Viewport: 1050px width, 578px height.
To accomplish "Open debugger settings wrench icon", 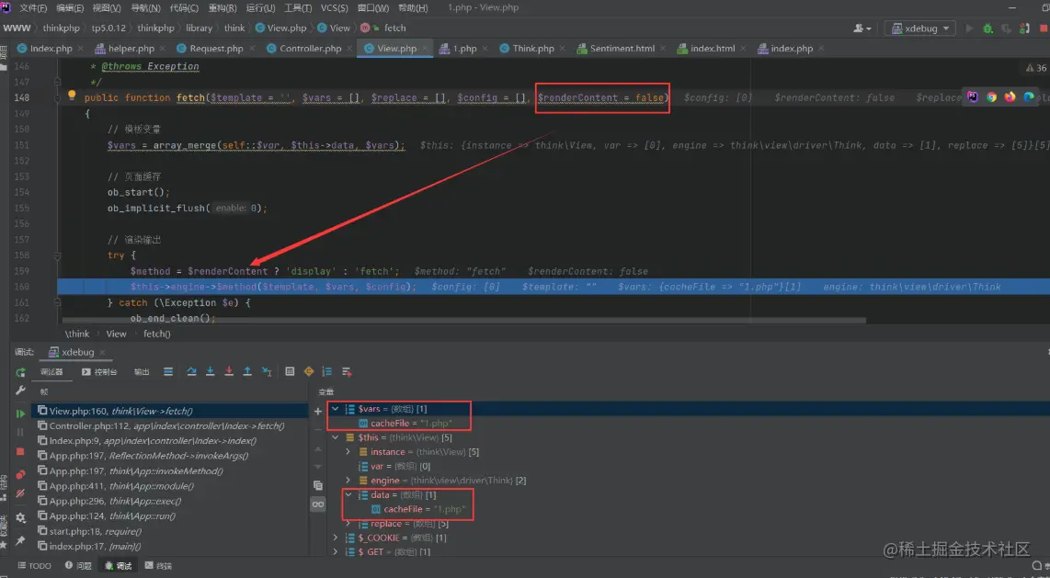I will pos(21,391).
